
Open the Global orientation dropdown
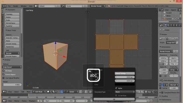click(x=73, y=92)
